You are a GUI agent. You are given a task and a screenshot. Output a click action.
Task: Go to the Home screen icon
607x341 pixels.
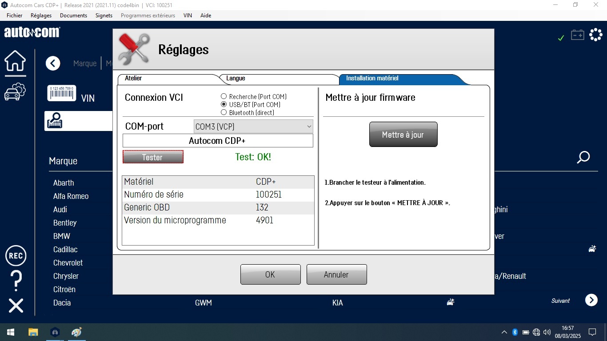(x=15, y=61)
